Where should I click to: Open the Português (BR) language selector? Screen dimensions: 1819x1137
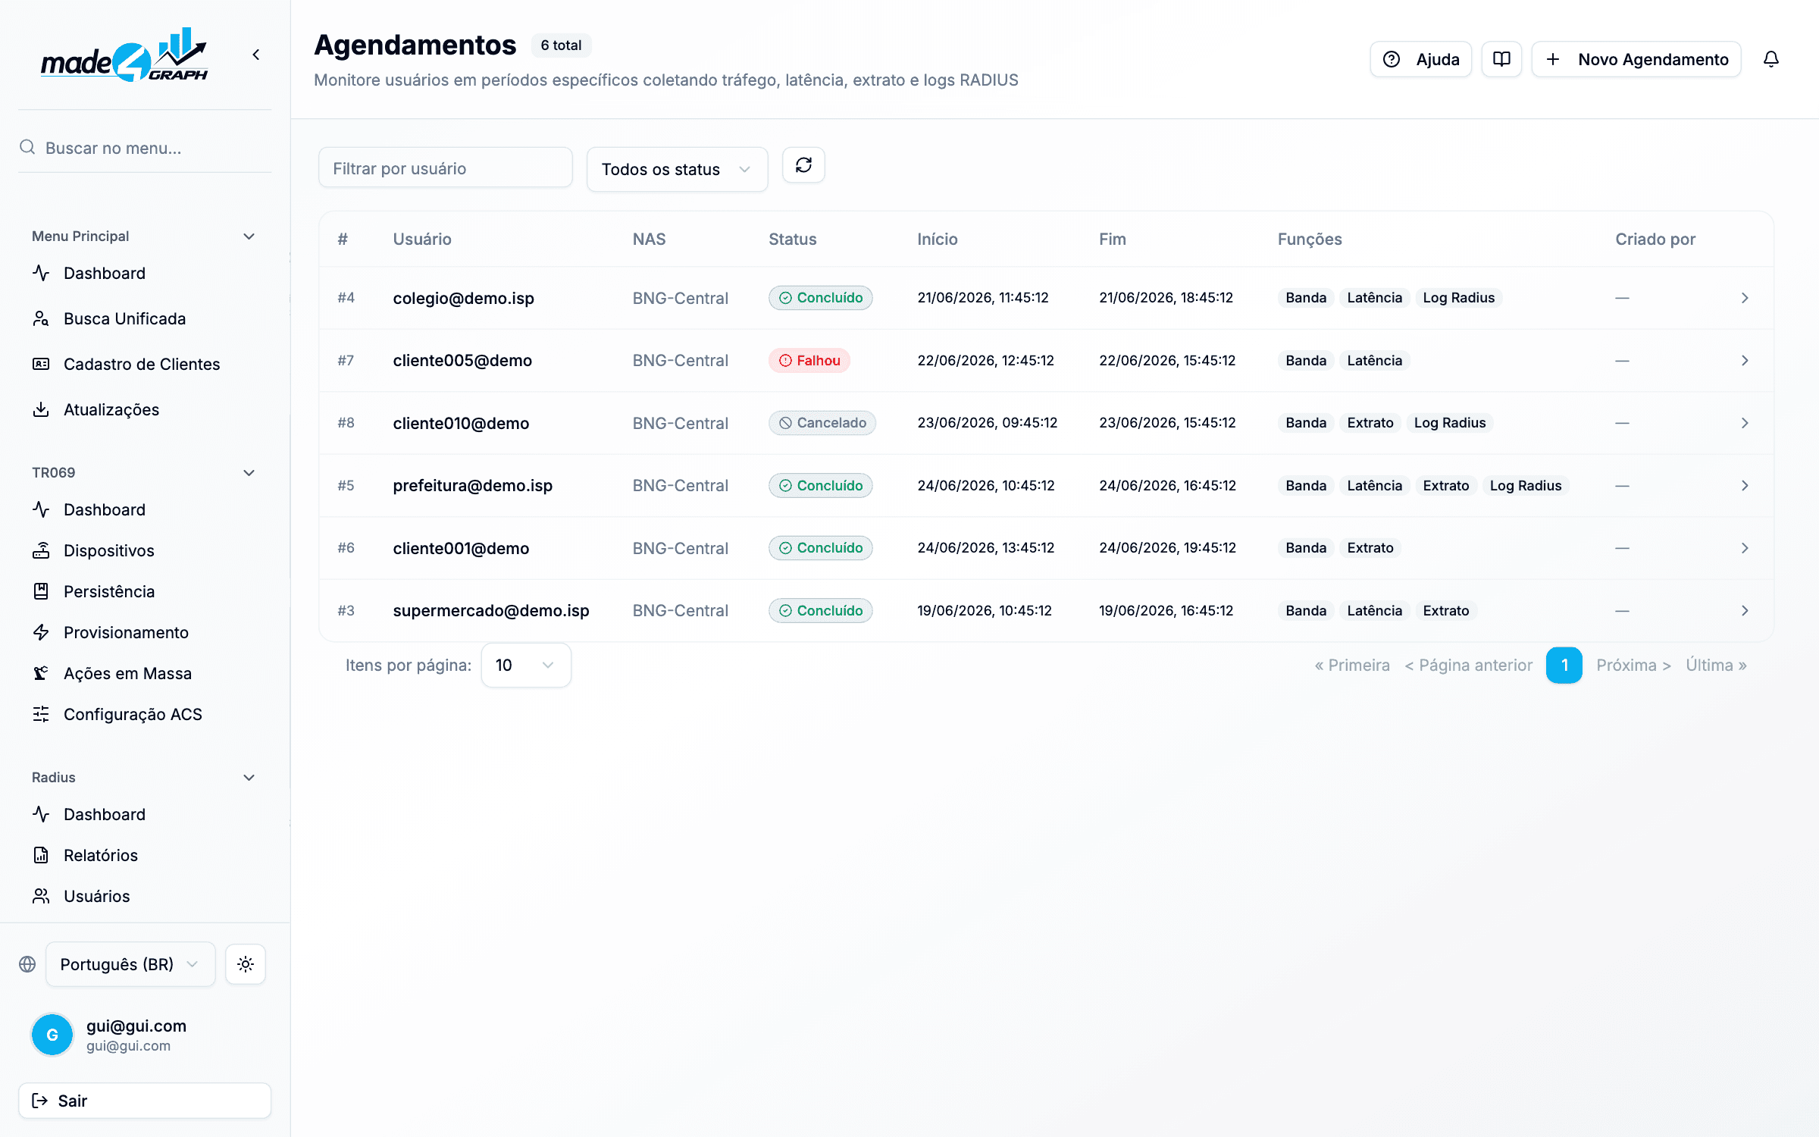point(130,964)
